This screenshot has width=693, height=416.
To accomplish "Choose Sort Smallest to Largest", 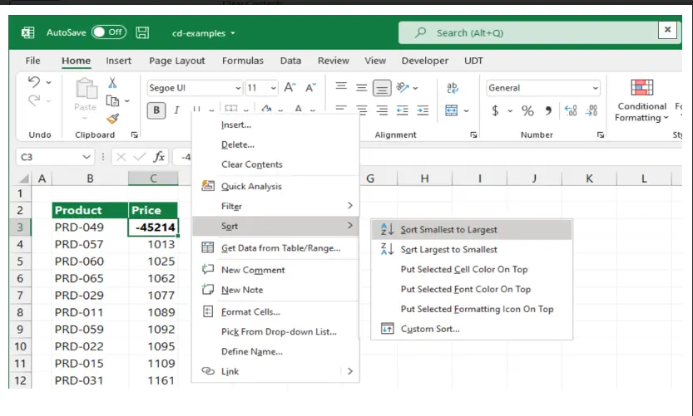I will [x=472, y=229].
